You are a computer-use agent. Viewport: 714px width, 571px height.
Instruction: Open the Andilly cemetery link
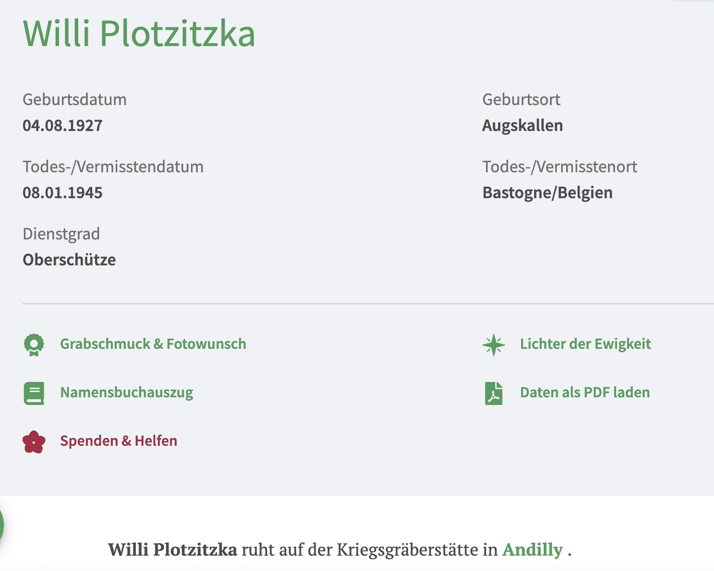point(532,549)
